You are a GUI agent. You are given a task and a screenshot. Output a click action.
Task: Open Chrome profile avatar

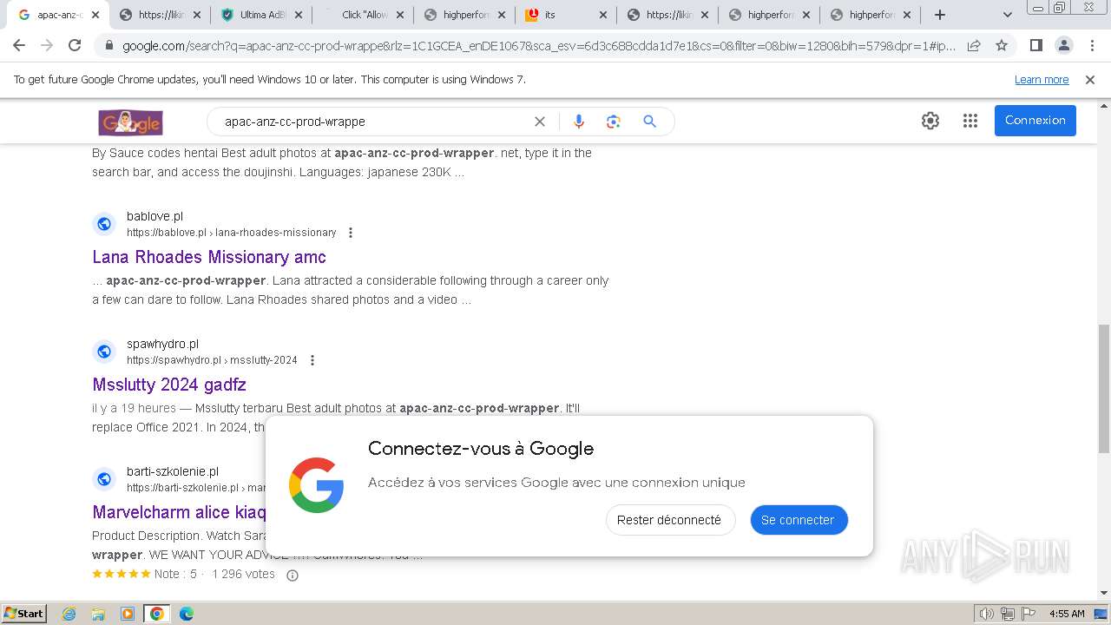tap(1064, 45)
